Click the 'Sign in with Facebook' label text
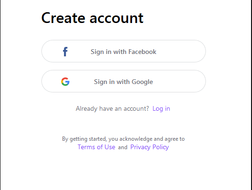Screen dimensions: 252x190 (x=124, y=52)
